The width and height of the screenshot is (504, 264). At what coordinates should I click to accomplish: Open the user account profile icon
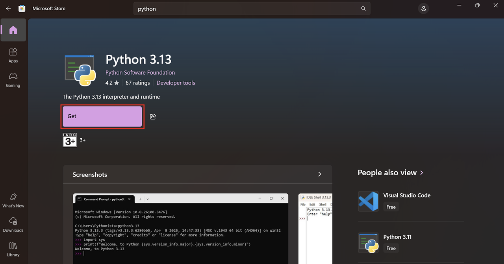click(x=423, y=8)
